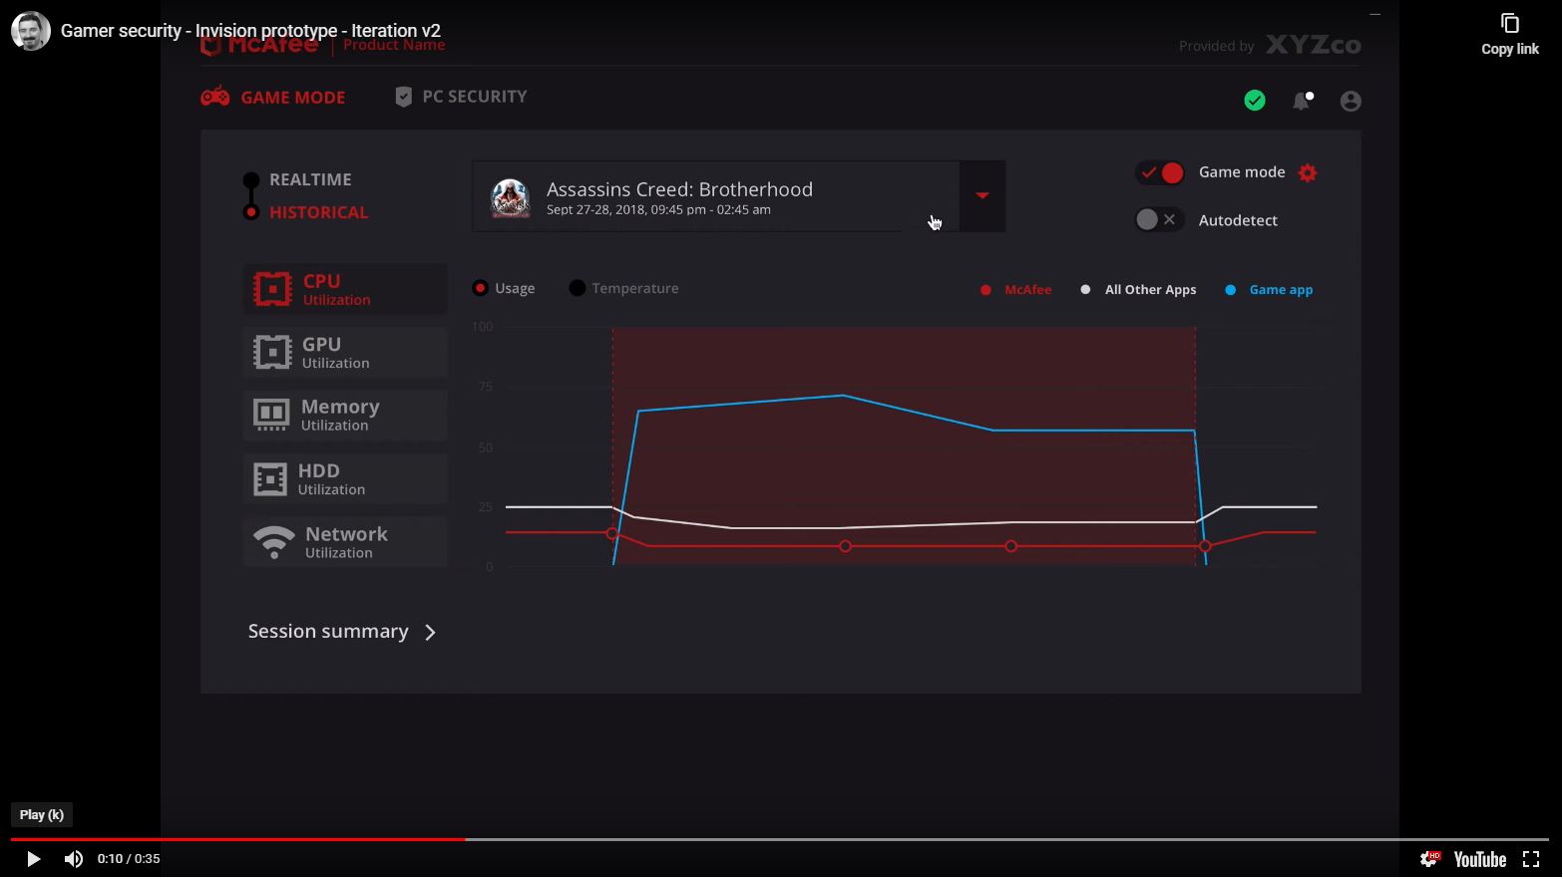
Task: Click the green protection status checkmark
Action: [1255, 101]
